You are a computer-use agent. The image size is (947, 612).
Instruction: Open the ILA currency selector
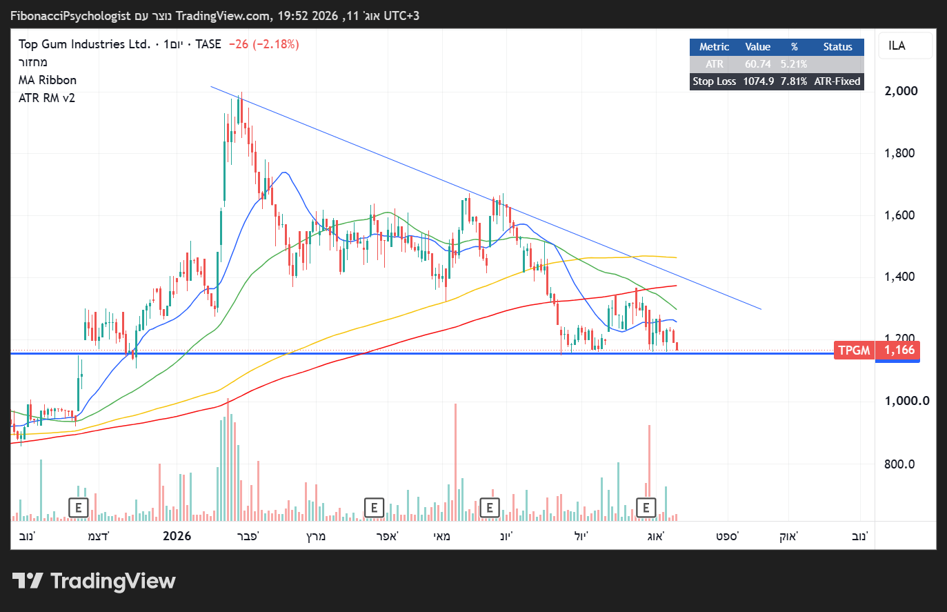click(905, 46)
